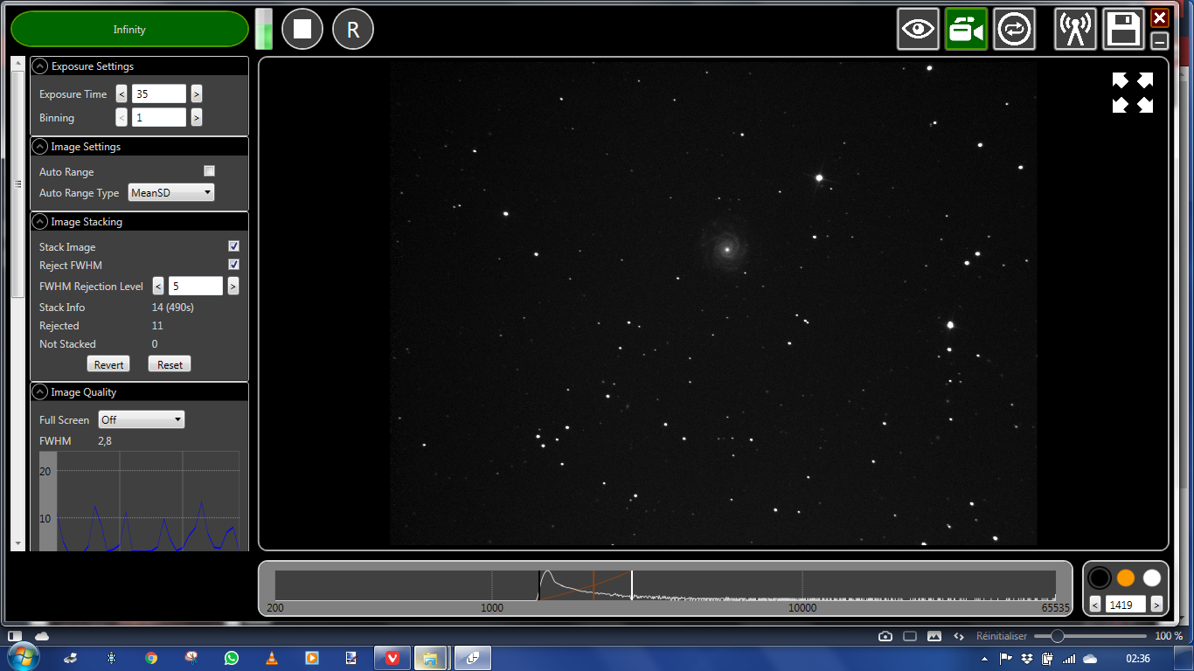Decrease Binning with left arrow
The width and height of the screenshot is (1194, 671).
121,117
